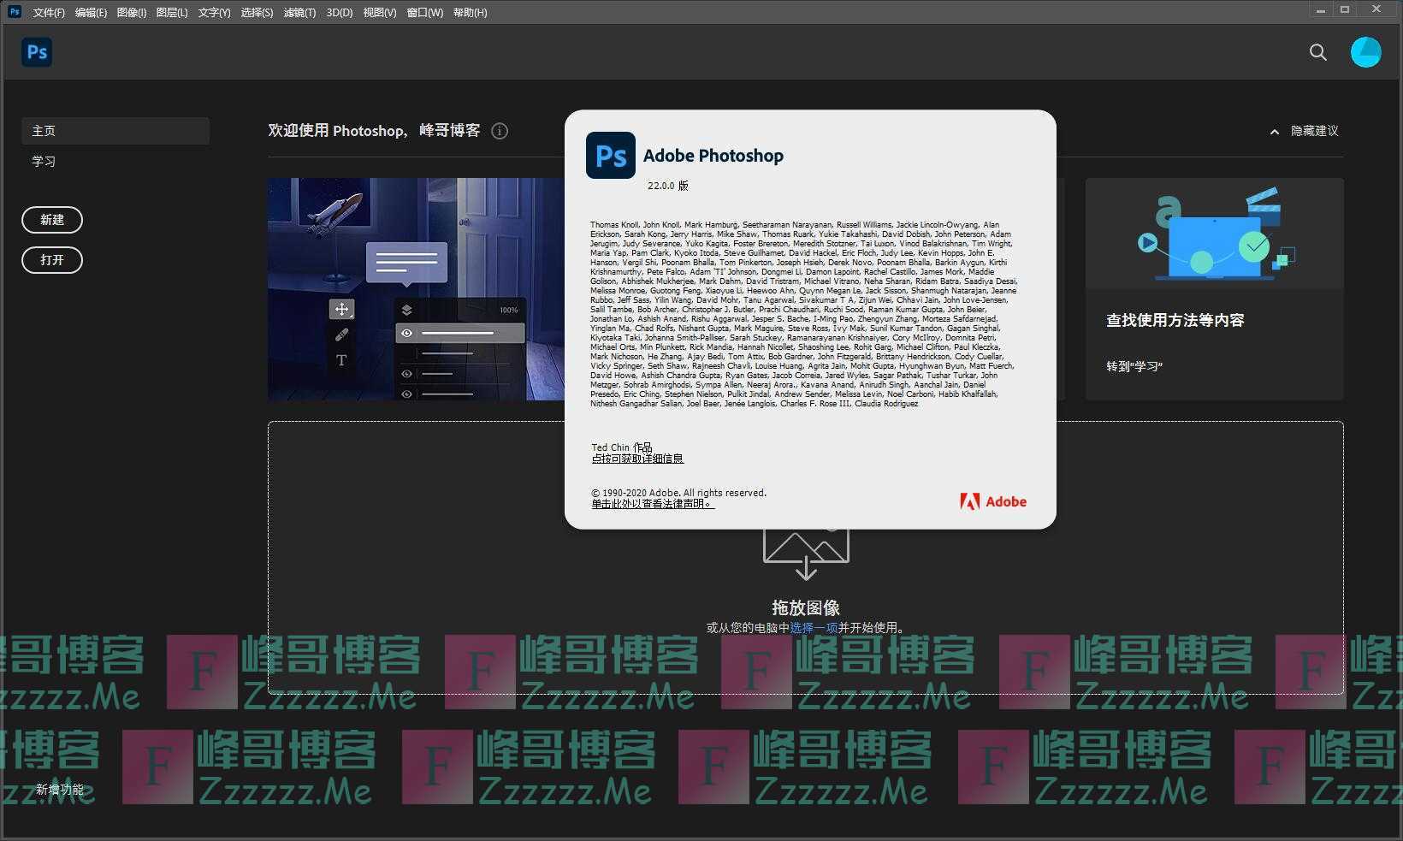This screenshot has height=841, width=1403.
Task: Open the 窗口(W) menu
Action: click(x=425, y=13)
